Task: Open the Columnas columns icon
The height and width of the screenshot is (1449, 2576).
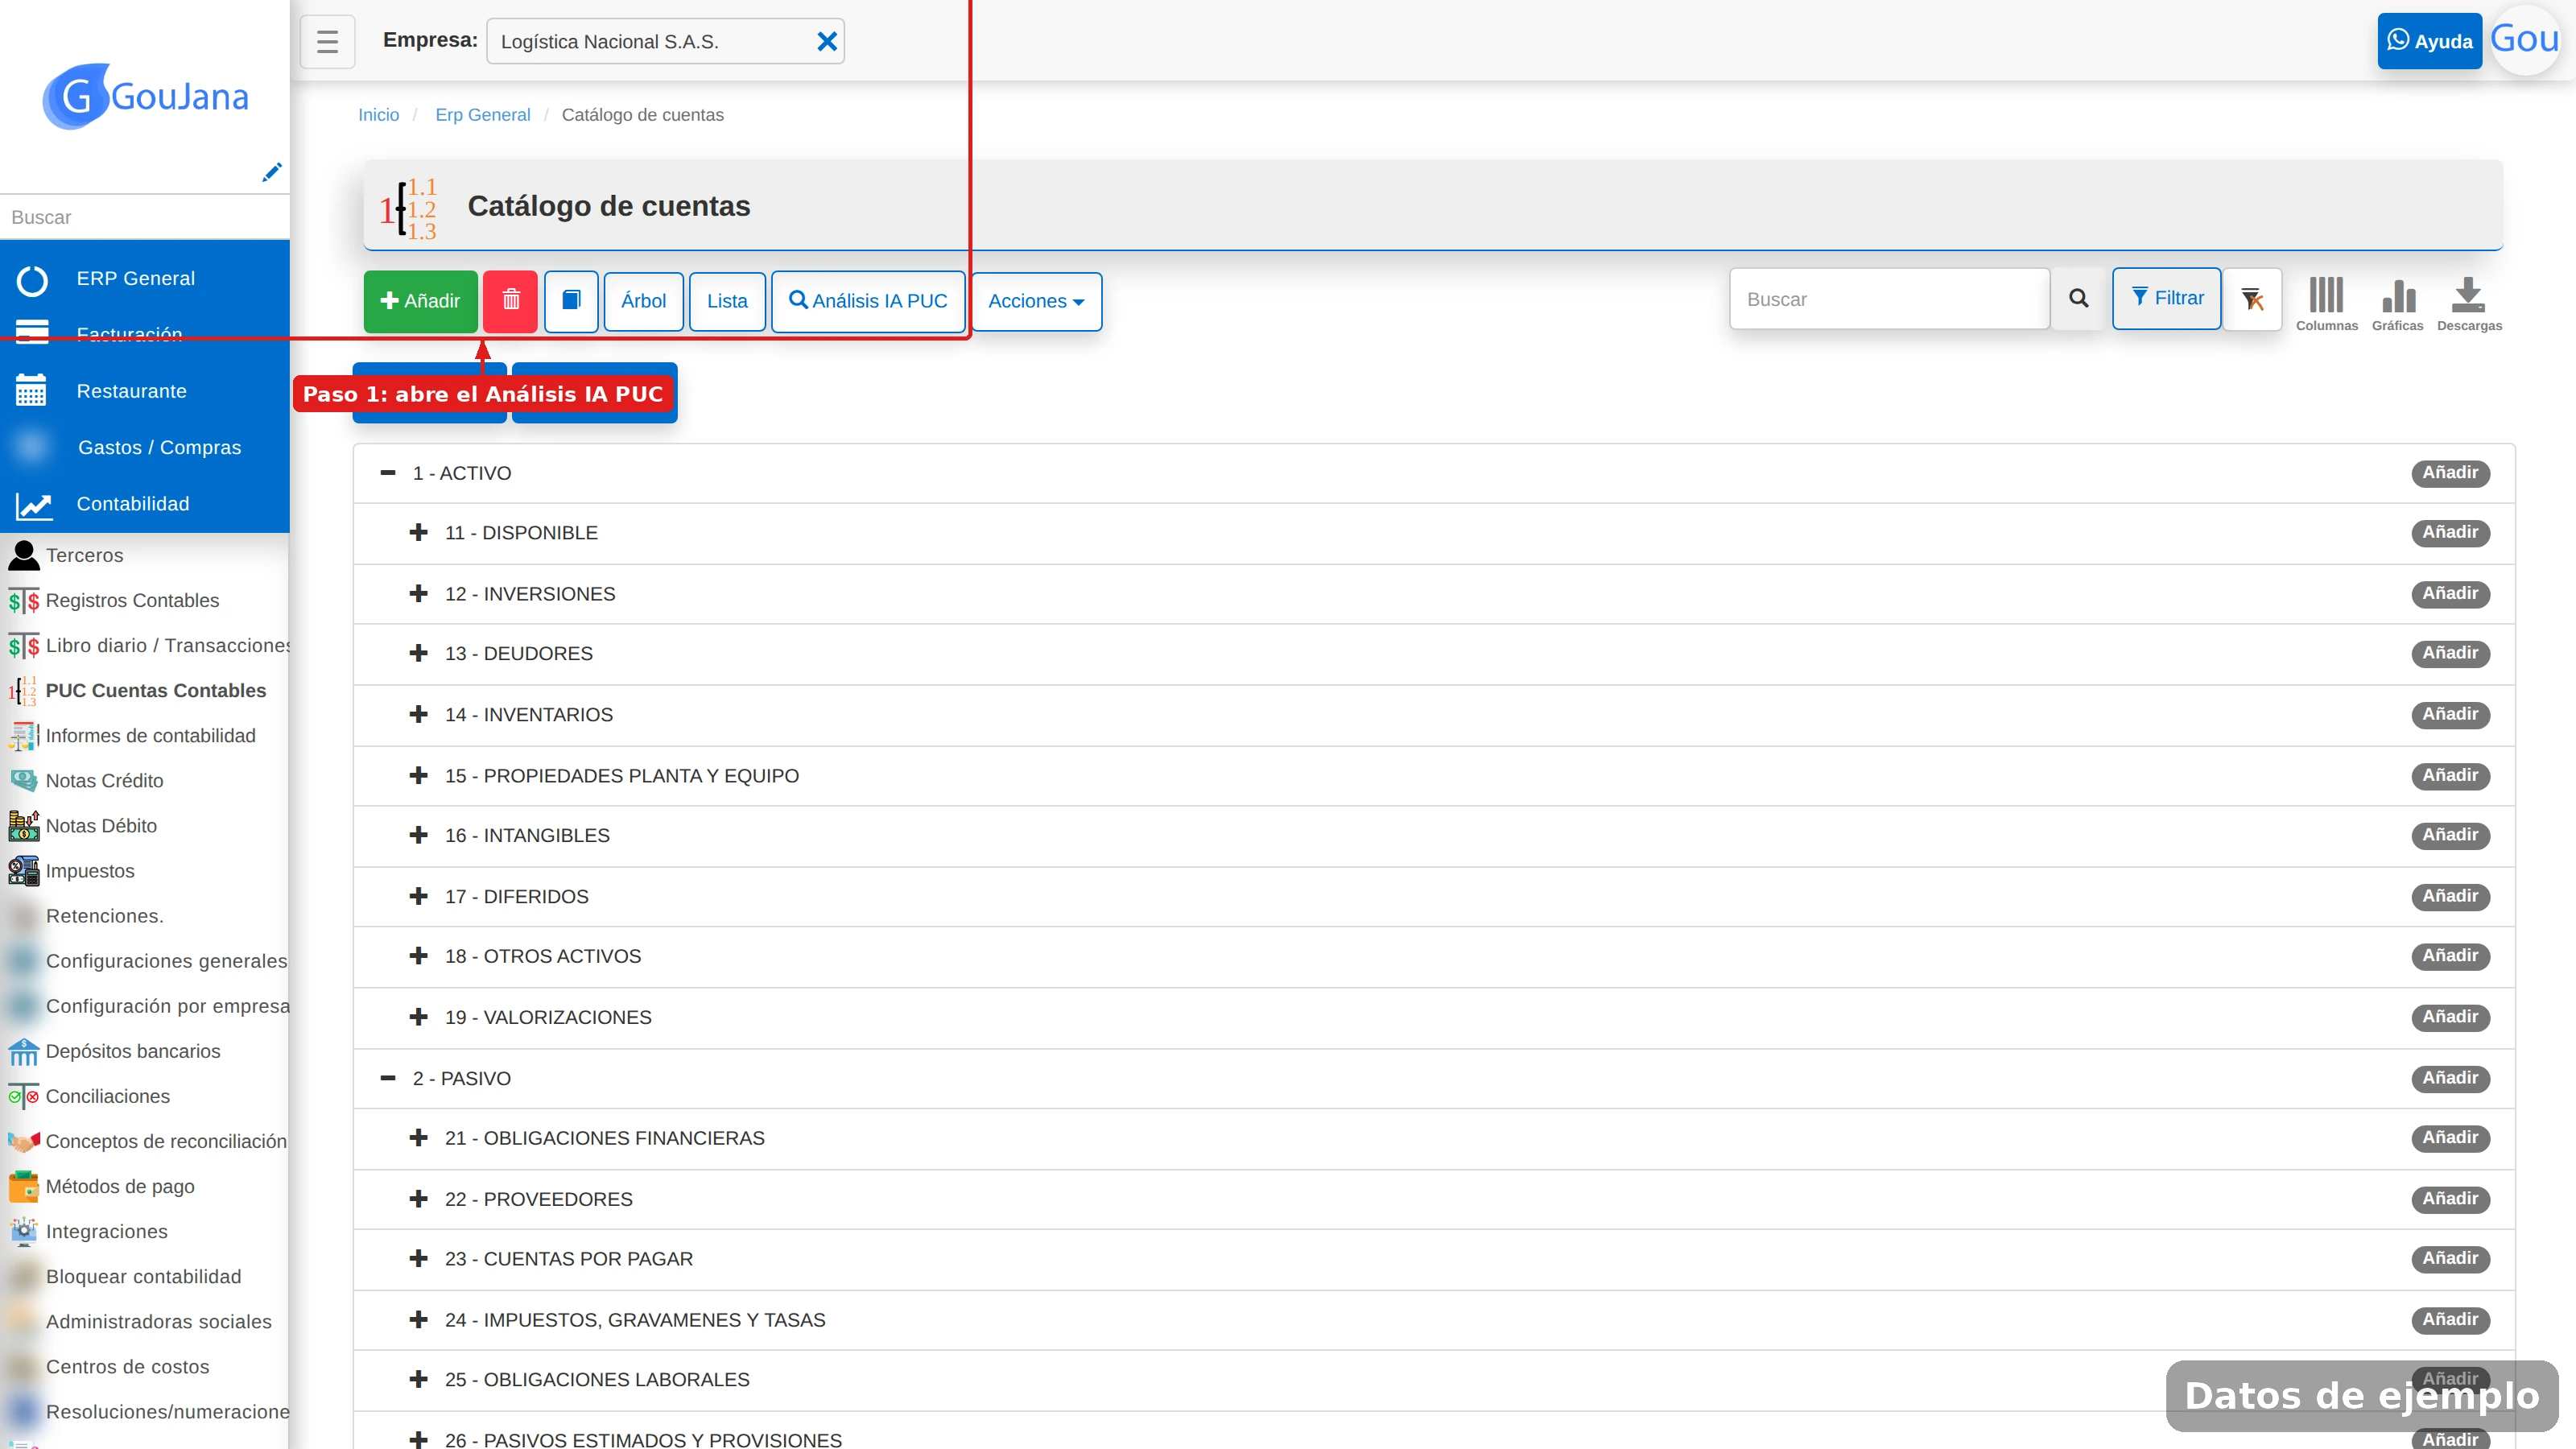Action: [2326, 304]
